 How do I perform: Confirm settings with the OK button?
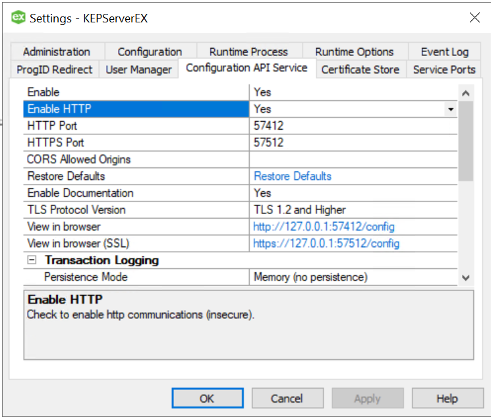coord(208,398)
